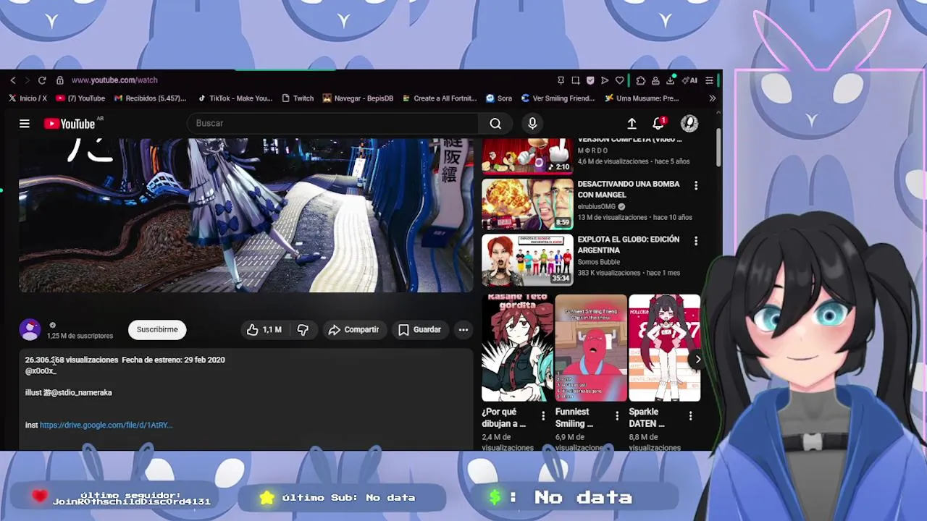Open the ¿Por qué dibujan a... short

click(517, 348)
